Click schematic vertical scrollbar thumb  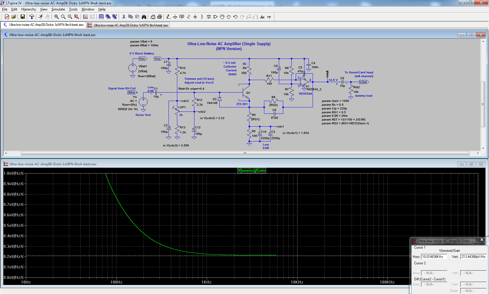point(483,104)
